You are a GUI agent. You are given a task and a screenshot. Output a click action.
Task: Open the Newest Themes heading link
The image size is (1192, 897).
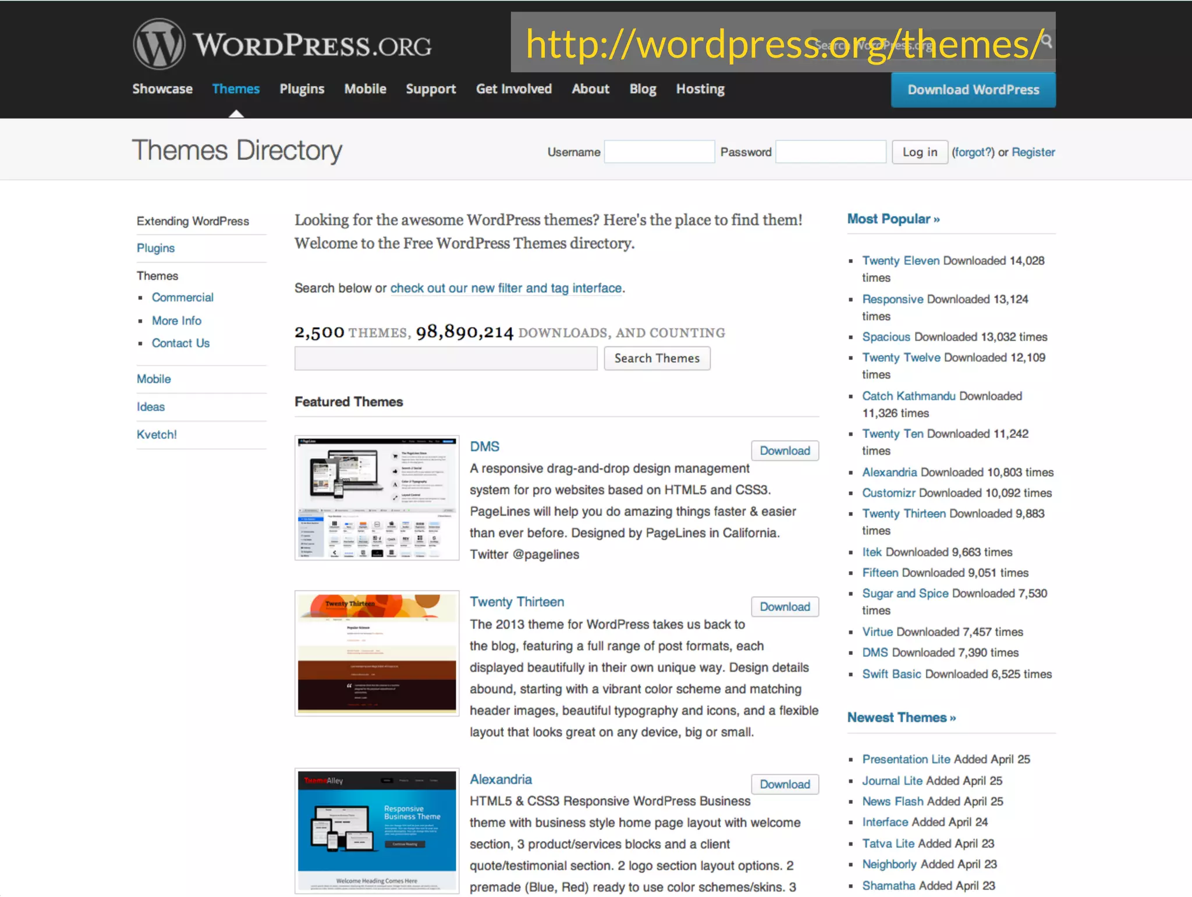click(x=902, y=717)
